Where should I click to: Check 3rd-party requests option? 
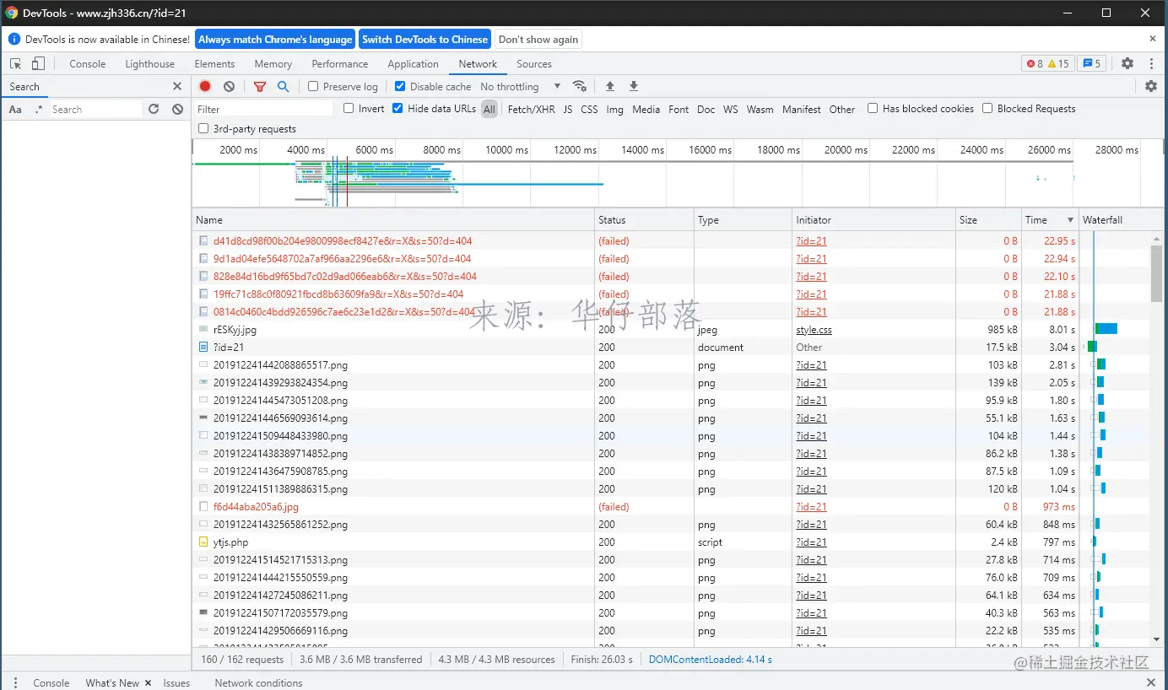click(x=203, y=128)
